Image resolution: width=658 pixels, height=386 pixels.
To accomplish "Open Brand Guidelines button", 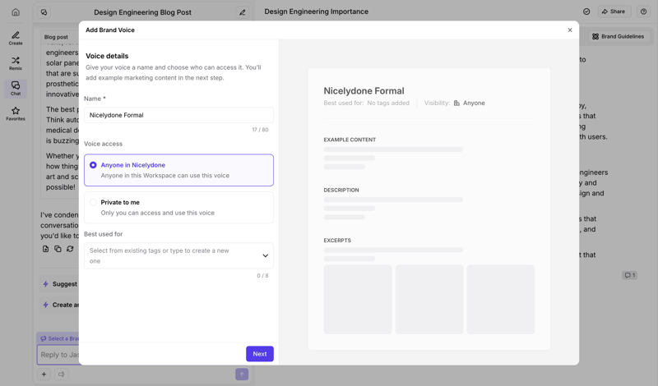I will [619, 36].
